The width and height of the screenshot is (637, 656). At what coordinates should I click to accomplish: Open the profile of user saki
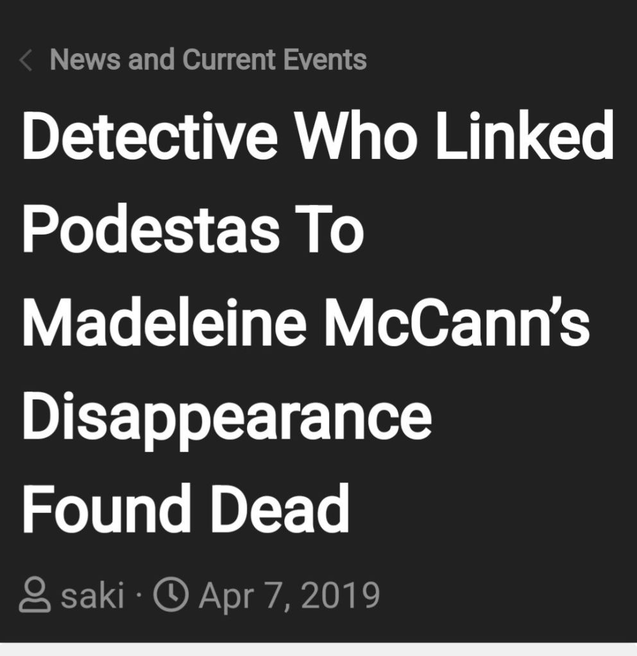[92, 595]
